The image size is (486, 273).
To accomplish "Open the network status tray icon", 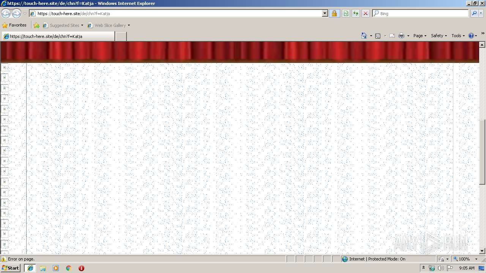I will [432, 268].
